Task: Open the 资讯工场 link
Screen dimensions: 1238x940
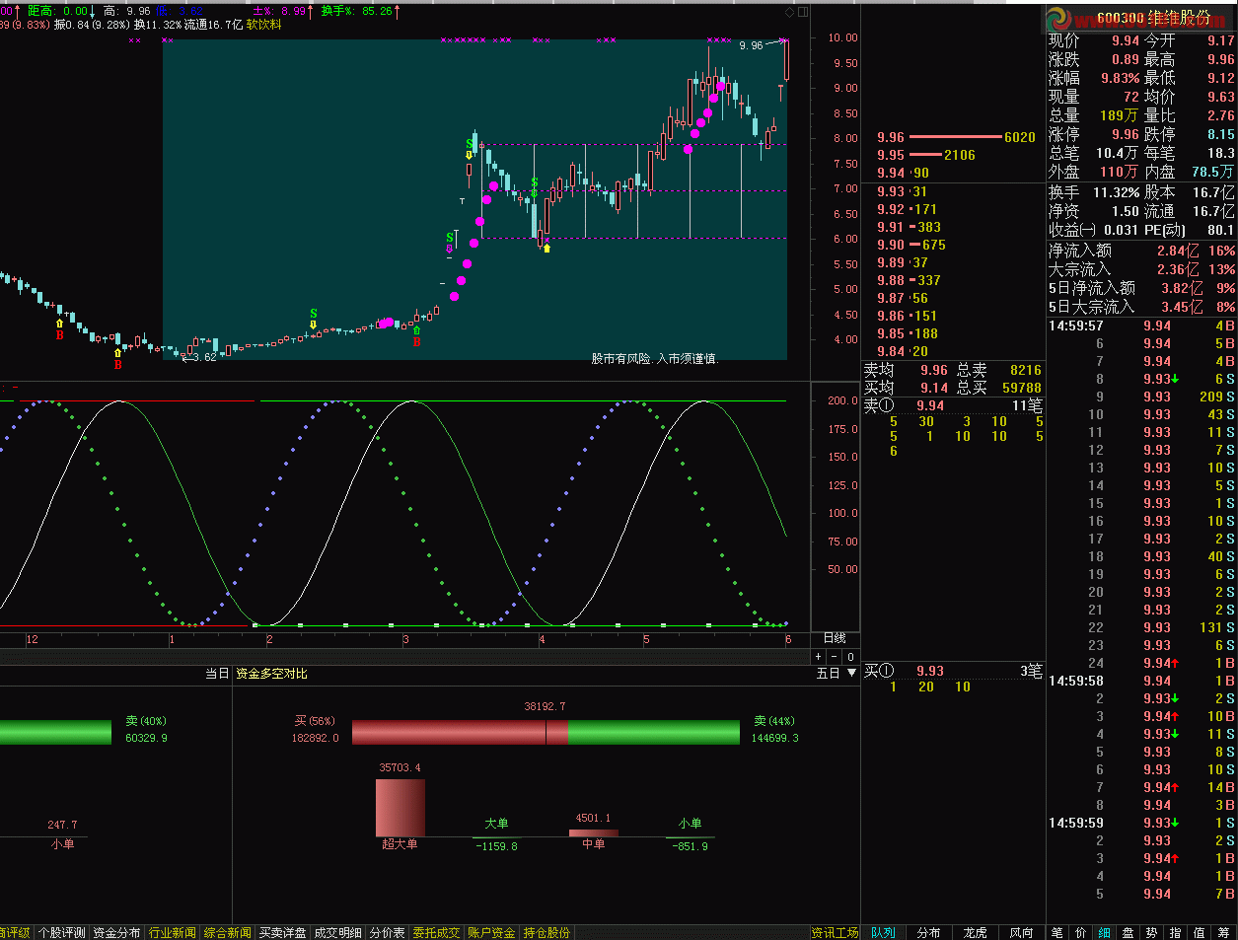Action: point(835,932)
